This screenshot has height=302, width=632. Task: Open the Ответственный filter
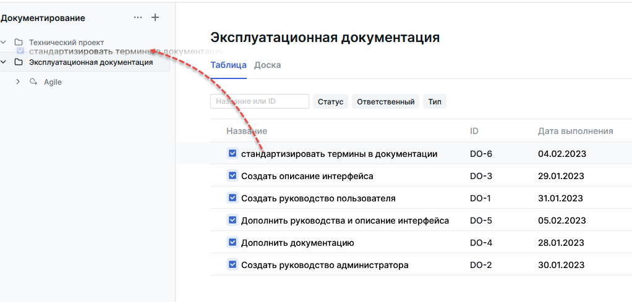(385, 102)
